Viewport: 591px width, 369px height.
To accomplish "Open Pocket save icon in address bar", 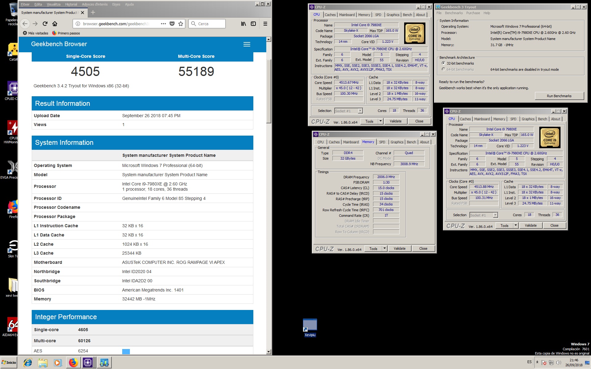I will click(x=172, y=24).
